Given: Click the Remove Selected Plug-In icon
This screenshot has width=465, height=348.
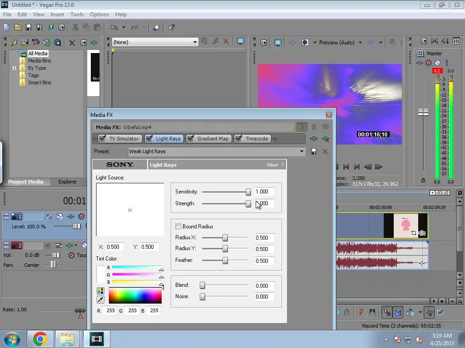Looking at the screenshot, I should click(325, 139).
